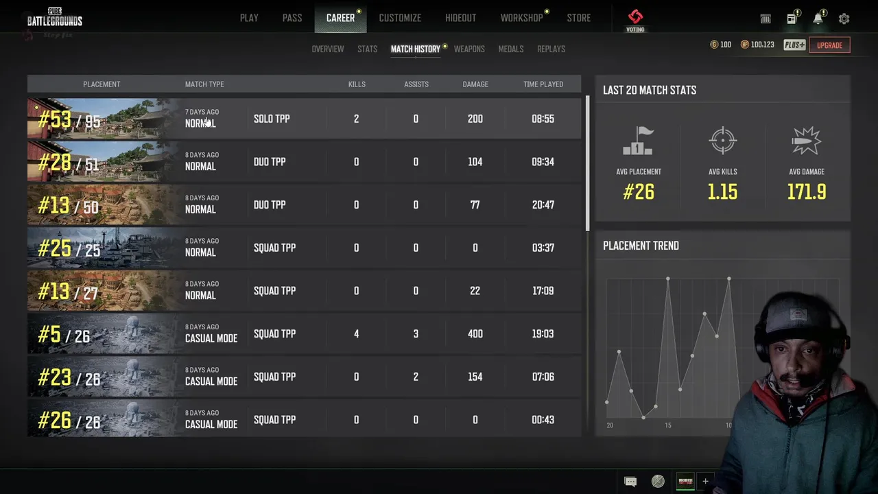
Task: Switch to the Overview tab
Action: [x=328, y=49]
